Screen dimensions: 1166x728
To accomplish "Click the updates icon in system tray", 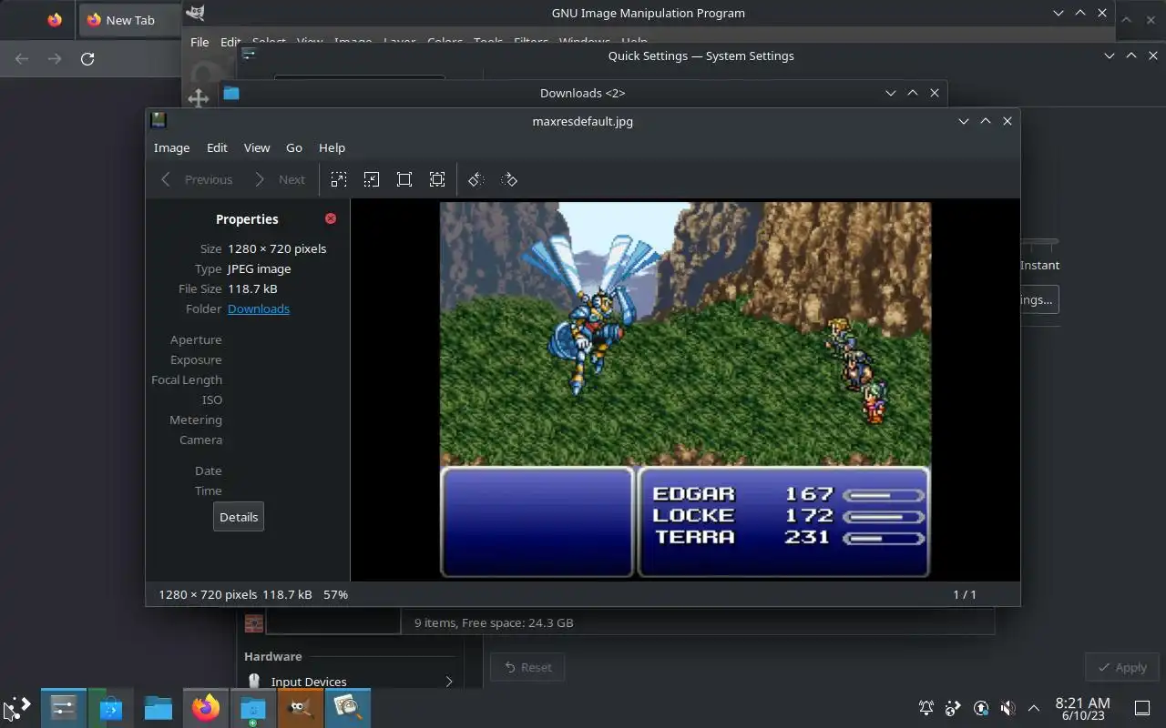I will click(x=981, y=708).
